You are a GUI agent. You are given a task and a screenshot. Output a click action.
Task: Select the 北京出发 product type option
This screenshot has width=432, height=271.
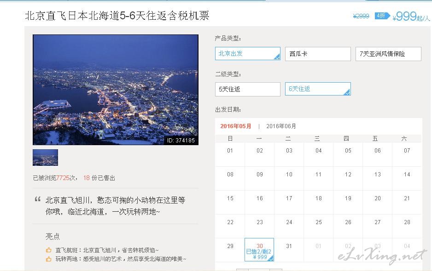click(248, 54)
